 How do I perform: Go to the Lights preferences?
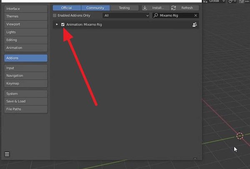26,32
